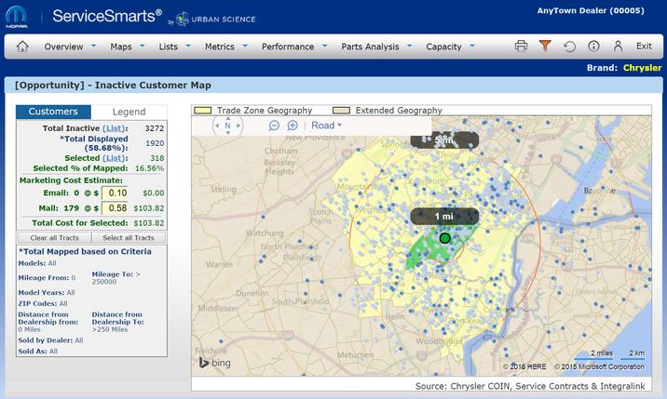Switch to the Customers tab
The width and height of the screenshot is (667, 399).
pyautogui.click(x=53, y=112)
